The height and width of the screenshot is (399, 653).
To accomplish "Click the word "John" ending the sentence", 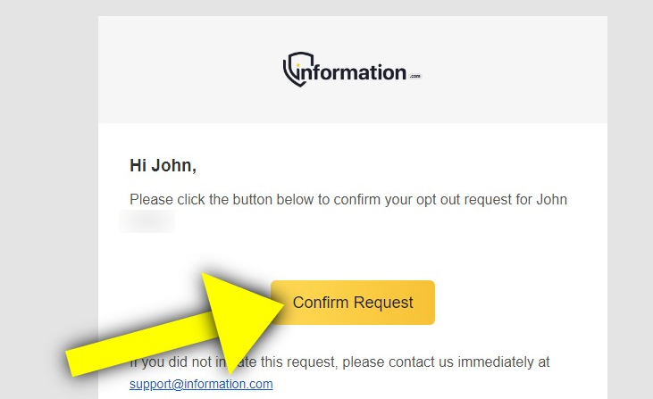I will 551,199.
